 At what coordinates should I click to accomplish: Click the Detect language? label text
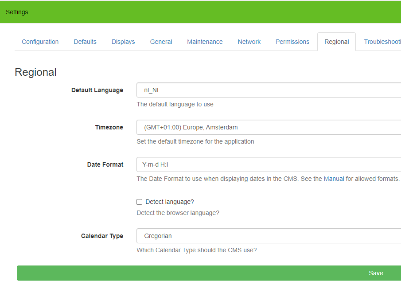pos(170,202)
